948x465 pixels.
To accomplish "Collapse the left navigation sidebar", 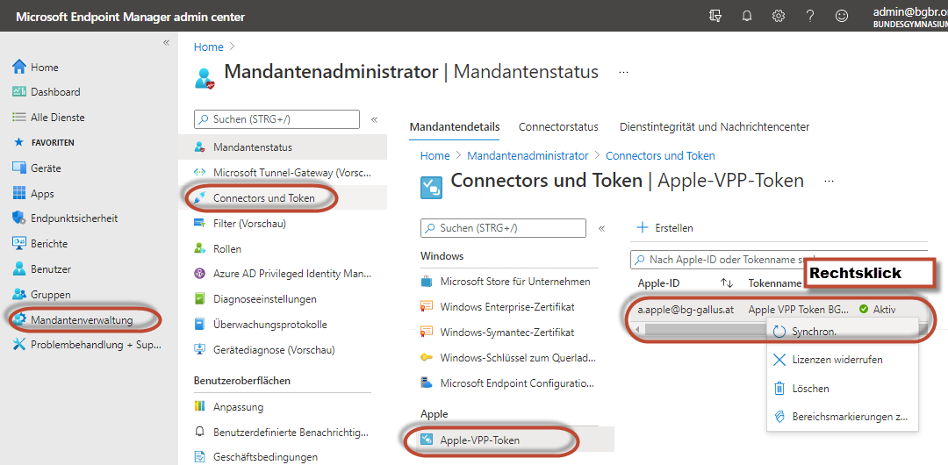I will tap(166, 43).
